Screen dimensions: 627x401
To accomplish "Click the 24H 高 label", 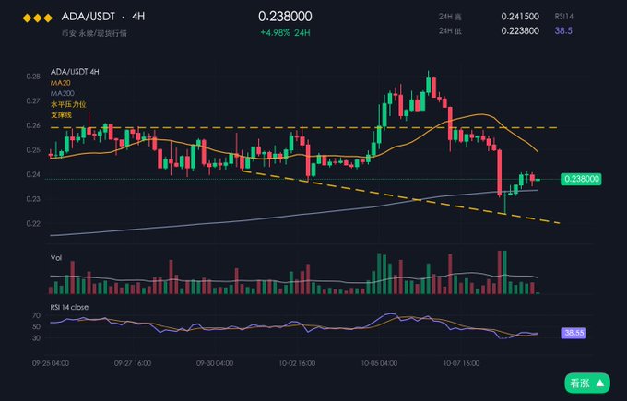I will pyautogui.click(x=450, y=17).
